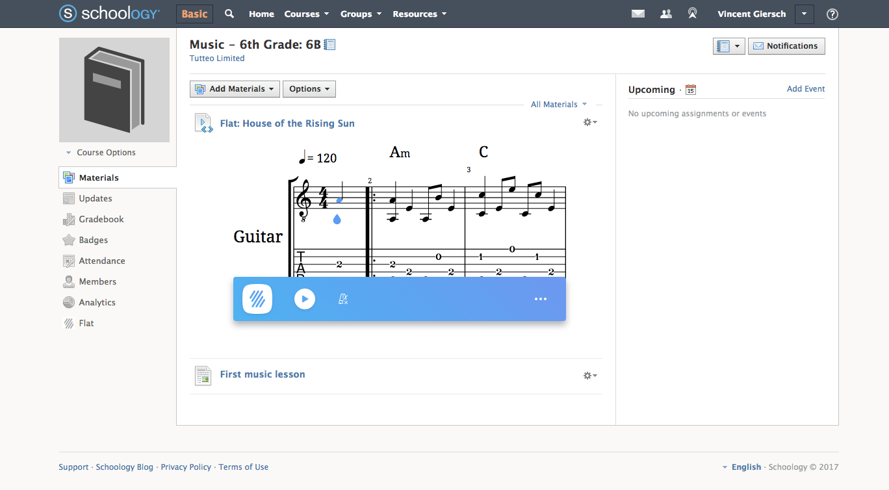Expand Course Options in the sidebar
This screenshot has width=889, height=490.
(x=100, y=152)
